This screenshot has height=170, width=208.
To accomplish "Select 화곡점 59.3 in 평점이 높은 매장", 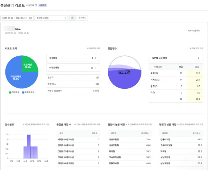I will (x=130, y=151).
